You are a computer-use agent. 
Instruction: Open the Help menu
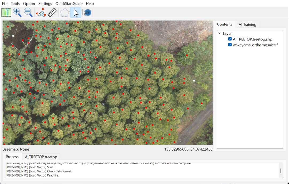[x=90, y=3]
